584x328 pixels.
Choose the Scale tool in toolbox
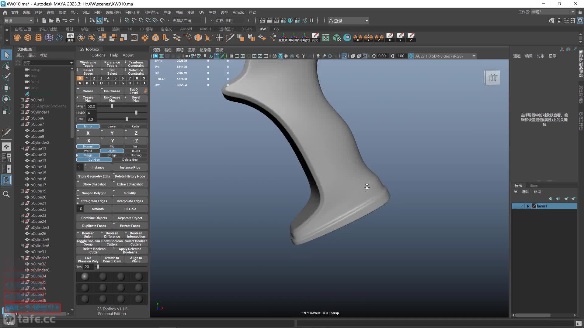[x=6, y=110]
